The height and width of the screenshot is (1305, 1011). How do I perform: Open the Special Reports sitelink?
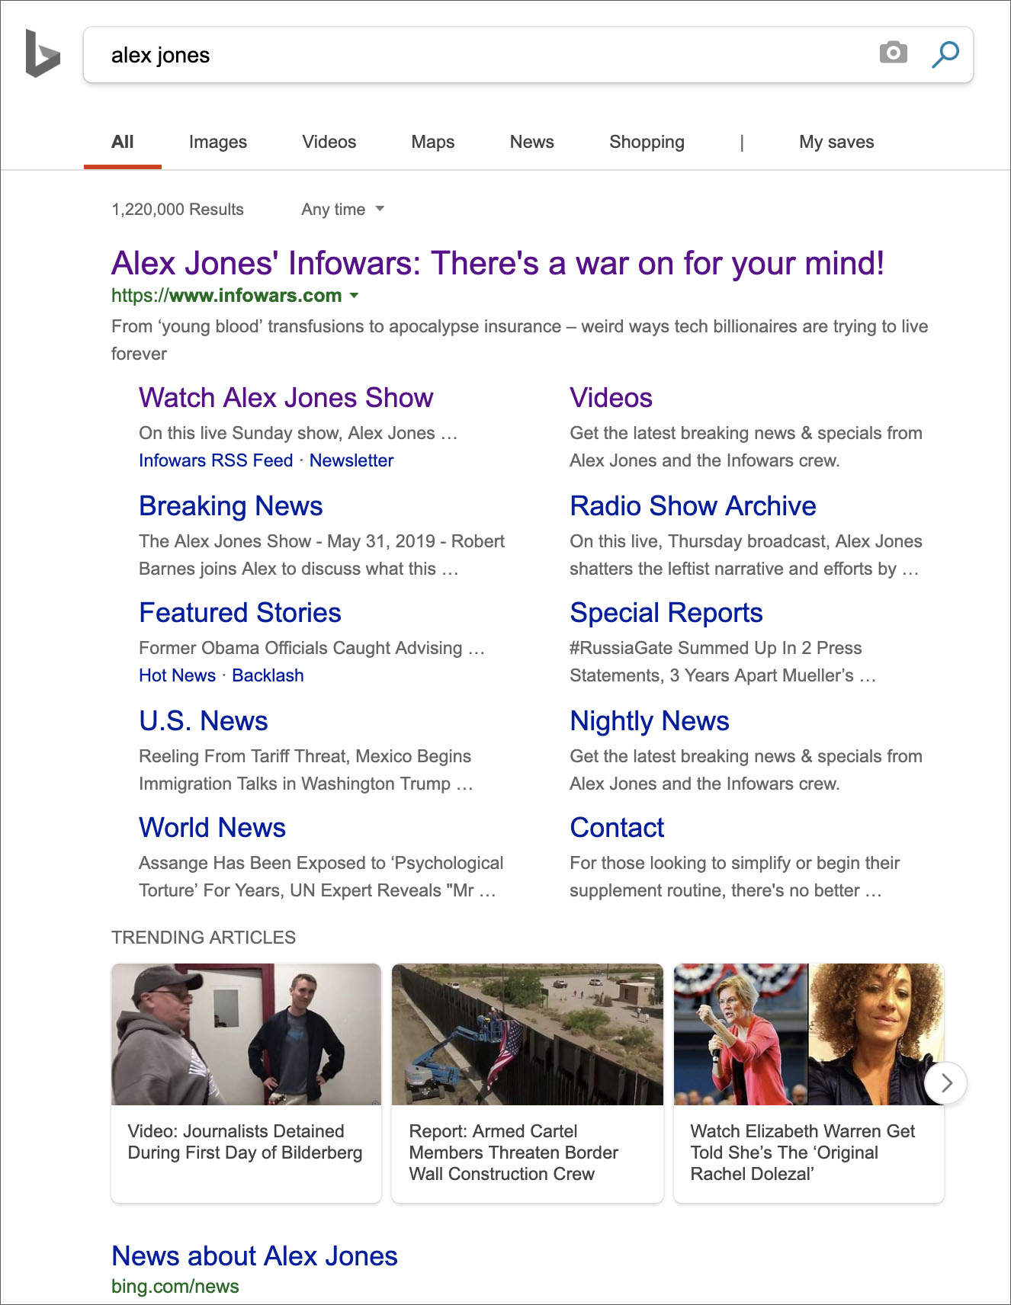tap(666, 613)
